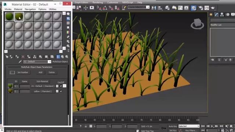Image resolution: width=235 pixels, height=132 pixels.
Task: Click highlighted Material Editor icon in main toolbar
Action: coord(194,8)
